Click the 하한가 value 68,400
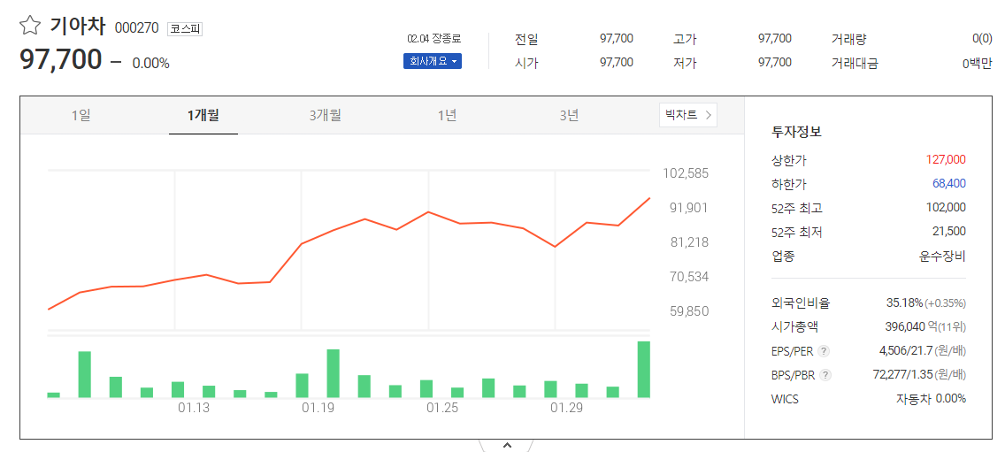 [948, 183]
